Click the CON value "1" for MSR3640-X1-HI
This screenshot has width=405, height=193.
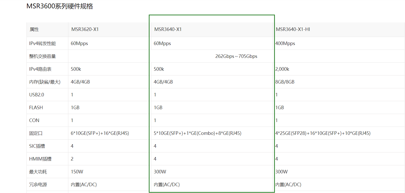[x=277, y=121]
